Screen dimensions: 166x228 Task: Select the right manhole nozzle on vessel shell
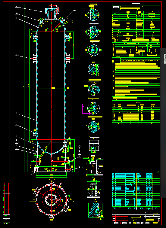pos(68,58)
